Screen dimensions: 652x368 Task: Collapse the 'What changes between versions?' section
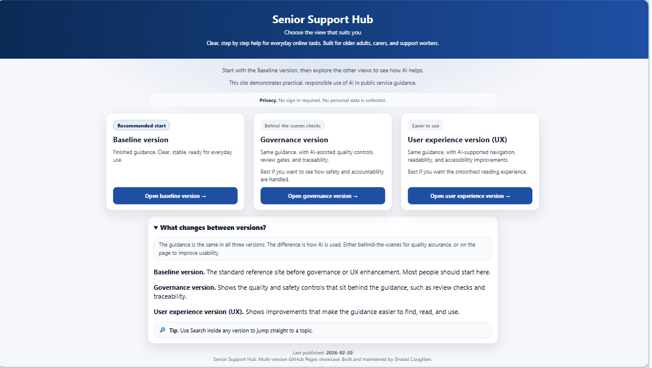[210, 228]
